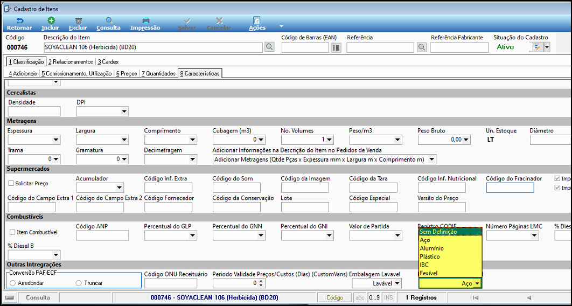Click the Situação do Cadastro edit icon

pos(536,47)
